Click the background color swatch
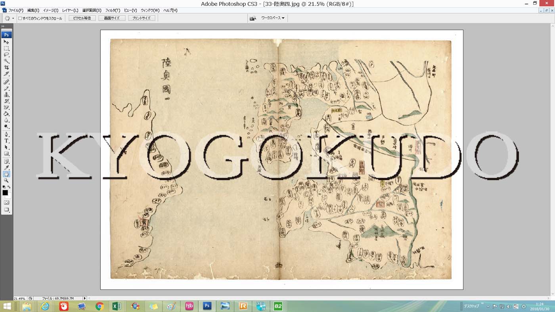Screen dimensions: 555x312 (x=9, y=196)
